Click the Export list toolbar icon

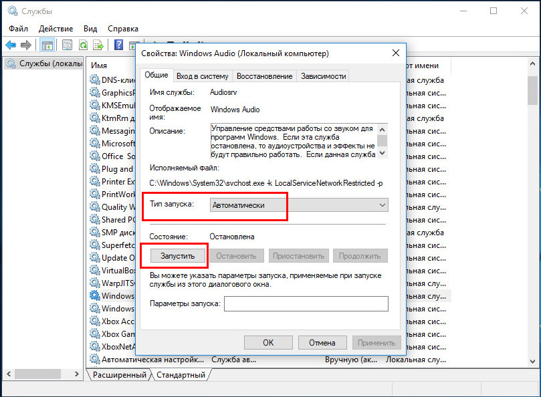[x=98, y=45]
